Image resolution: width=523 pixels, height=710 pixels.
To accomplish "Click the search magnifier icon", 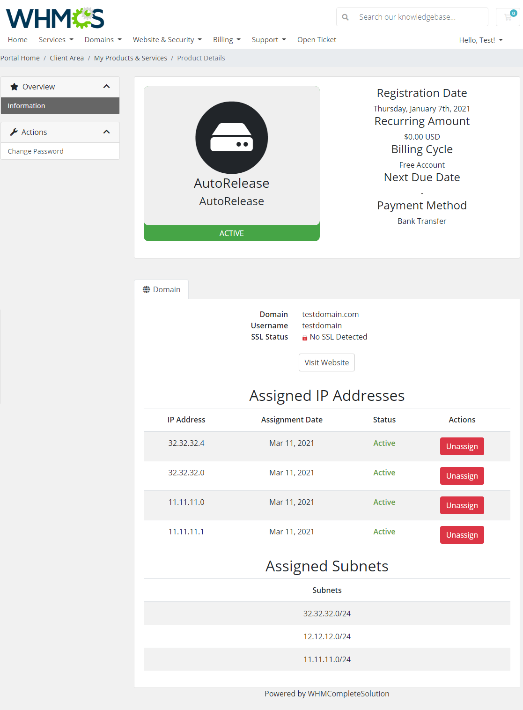I will coord(345,17).
